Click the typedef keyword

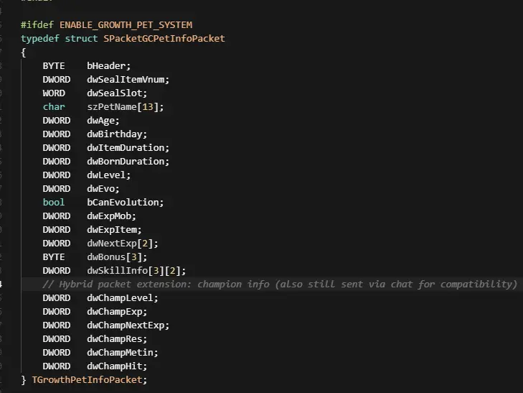pyautogui.click(x=37, y=38)
